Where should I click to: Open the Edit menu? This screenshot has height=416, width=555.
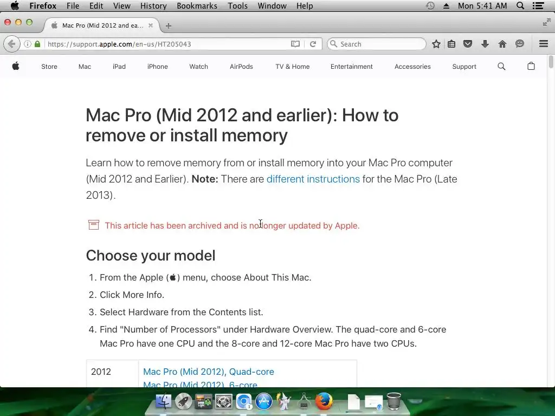(x=96, y=5)
